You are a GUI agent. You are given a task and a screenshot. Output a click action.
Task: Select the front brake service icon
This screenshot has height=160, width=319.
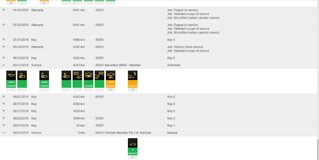point(77,75)
